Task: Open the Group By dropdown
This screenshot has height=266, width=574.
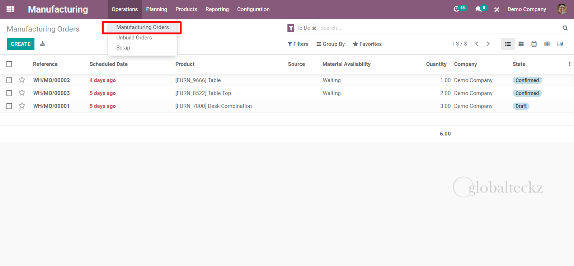Action: 330,44
